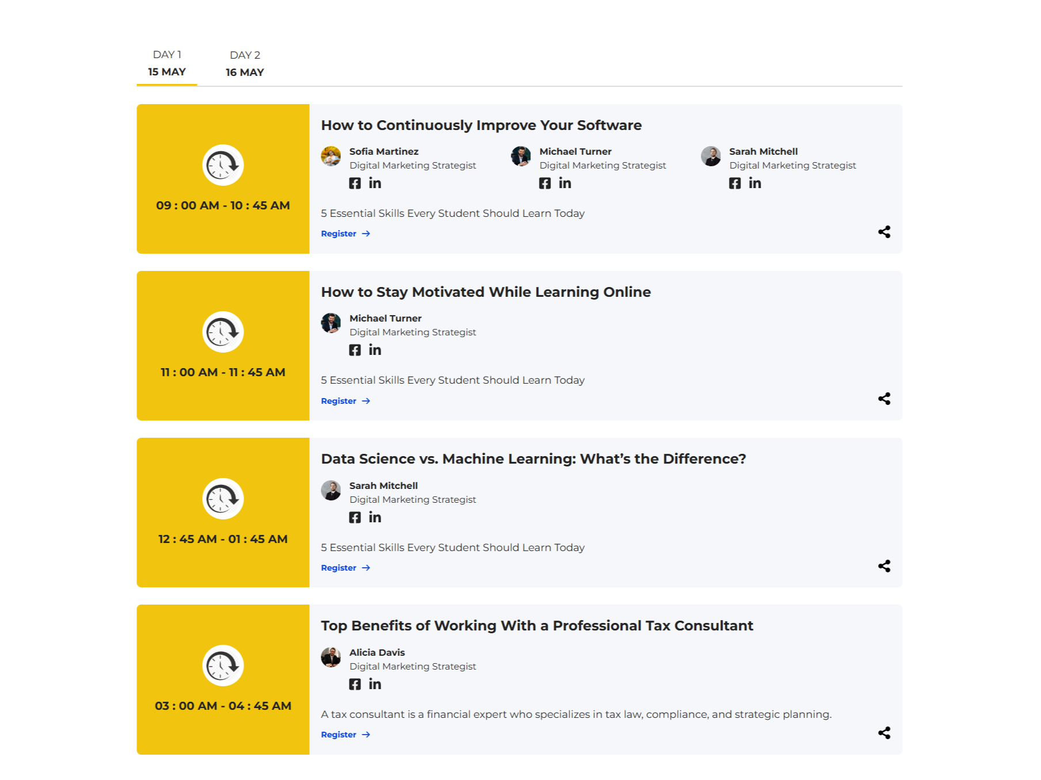
Task: Register for the 09:00 AM software session
Action: (345, 234)
